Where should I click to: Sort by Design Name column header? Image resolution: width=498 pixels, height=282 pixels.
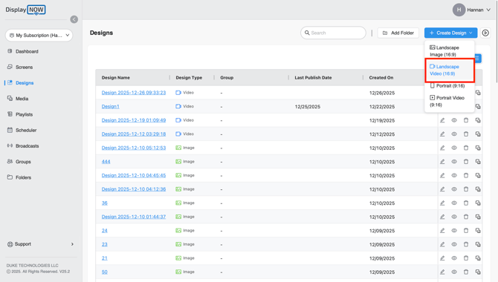point(116,77)
